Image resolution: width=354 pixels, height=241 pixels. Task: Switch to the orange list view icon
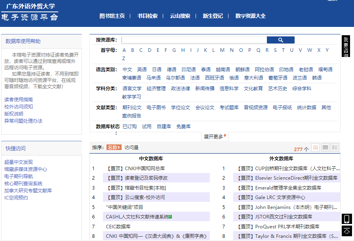(x=316, y=148)
